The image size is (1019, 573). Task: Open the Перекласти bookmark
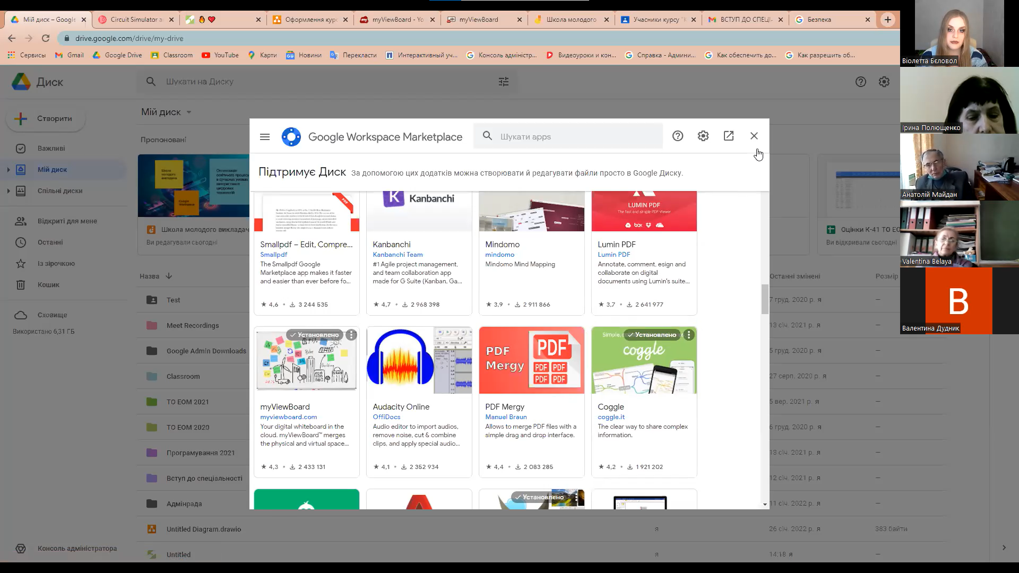[x=353, y=55]
